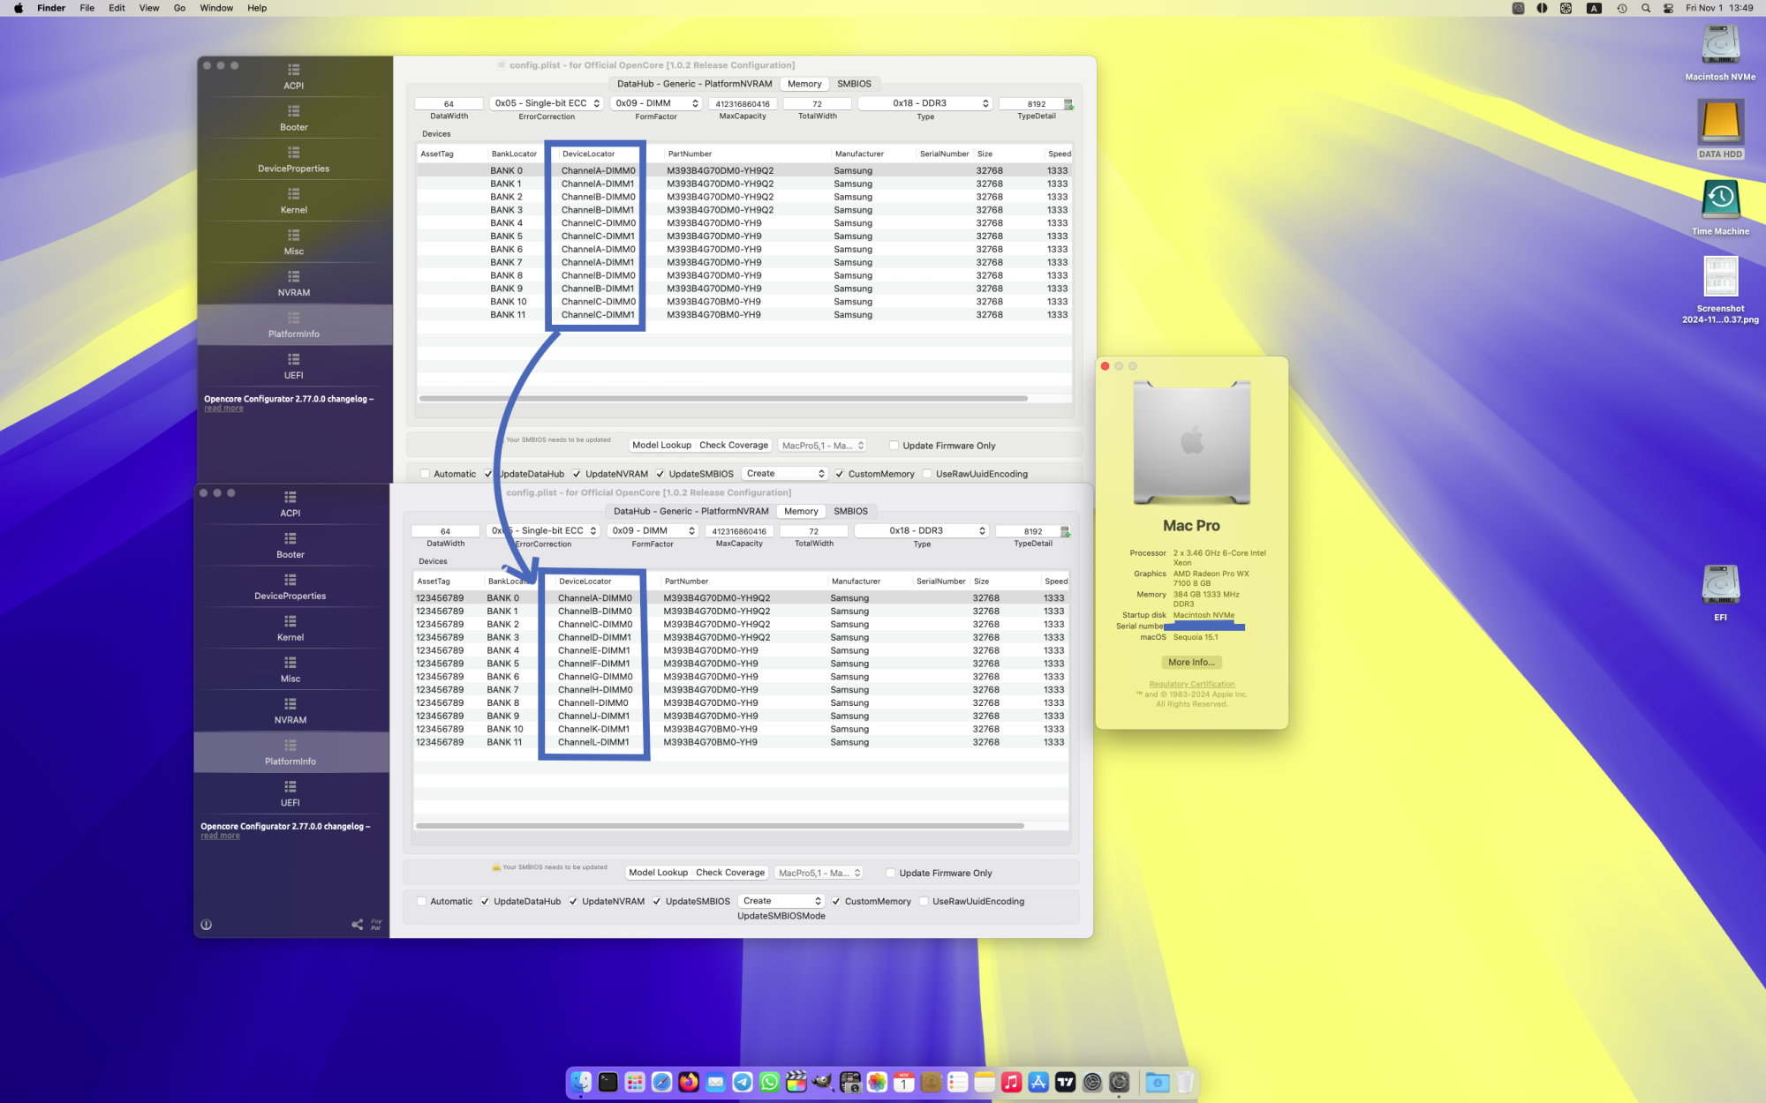Open the NVRAM section icon
This screenshot has height=1103, width=1766.
tap(292, 277)
